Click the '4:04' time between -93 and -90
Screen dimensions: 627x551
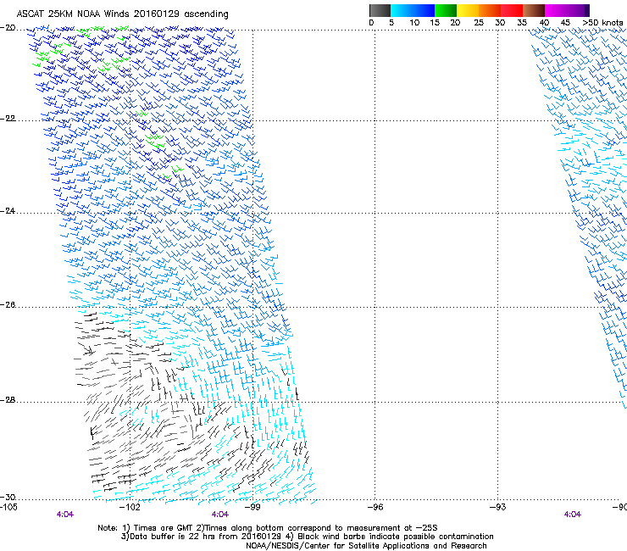572,515
